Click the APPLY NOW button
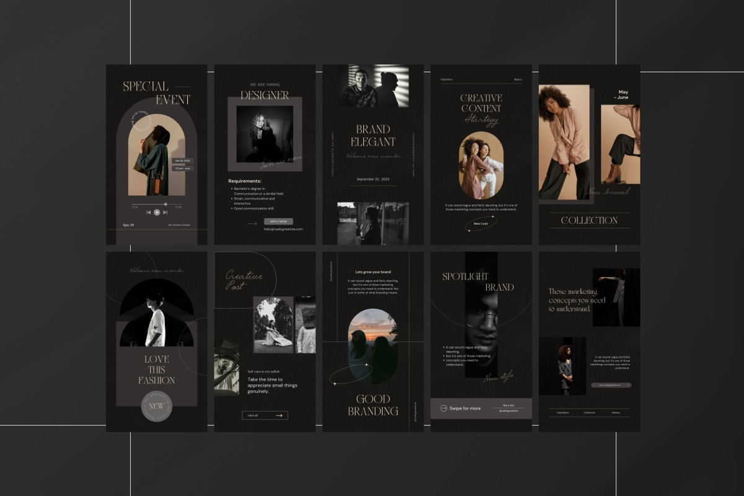This screenshot has height=496, width=744. (278, 221)
